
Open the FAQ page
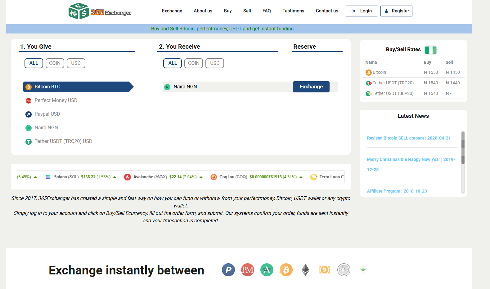tap(267, 11)
